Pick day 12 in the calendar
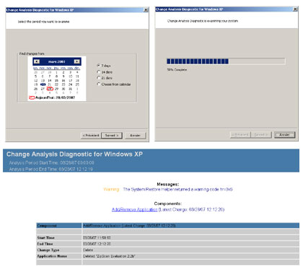The width and height of the screenshot is (303, 270). (36, 80)
